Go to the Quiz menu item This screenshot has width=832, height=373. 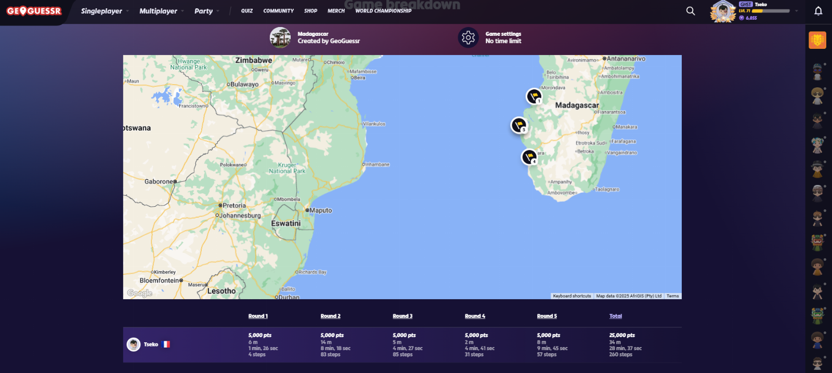tap(246, 11)
